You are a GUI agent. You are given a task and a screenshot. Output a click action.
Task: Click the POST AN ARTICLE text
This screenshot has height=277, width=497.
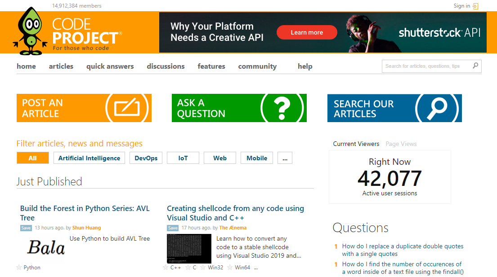click(x=42, y=108)
